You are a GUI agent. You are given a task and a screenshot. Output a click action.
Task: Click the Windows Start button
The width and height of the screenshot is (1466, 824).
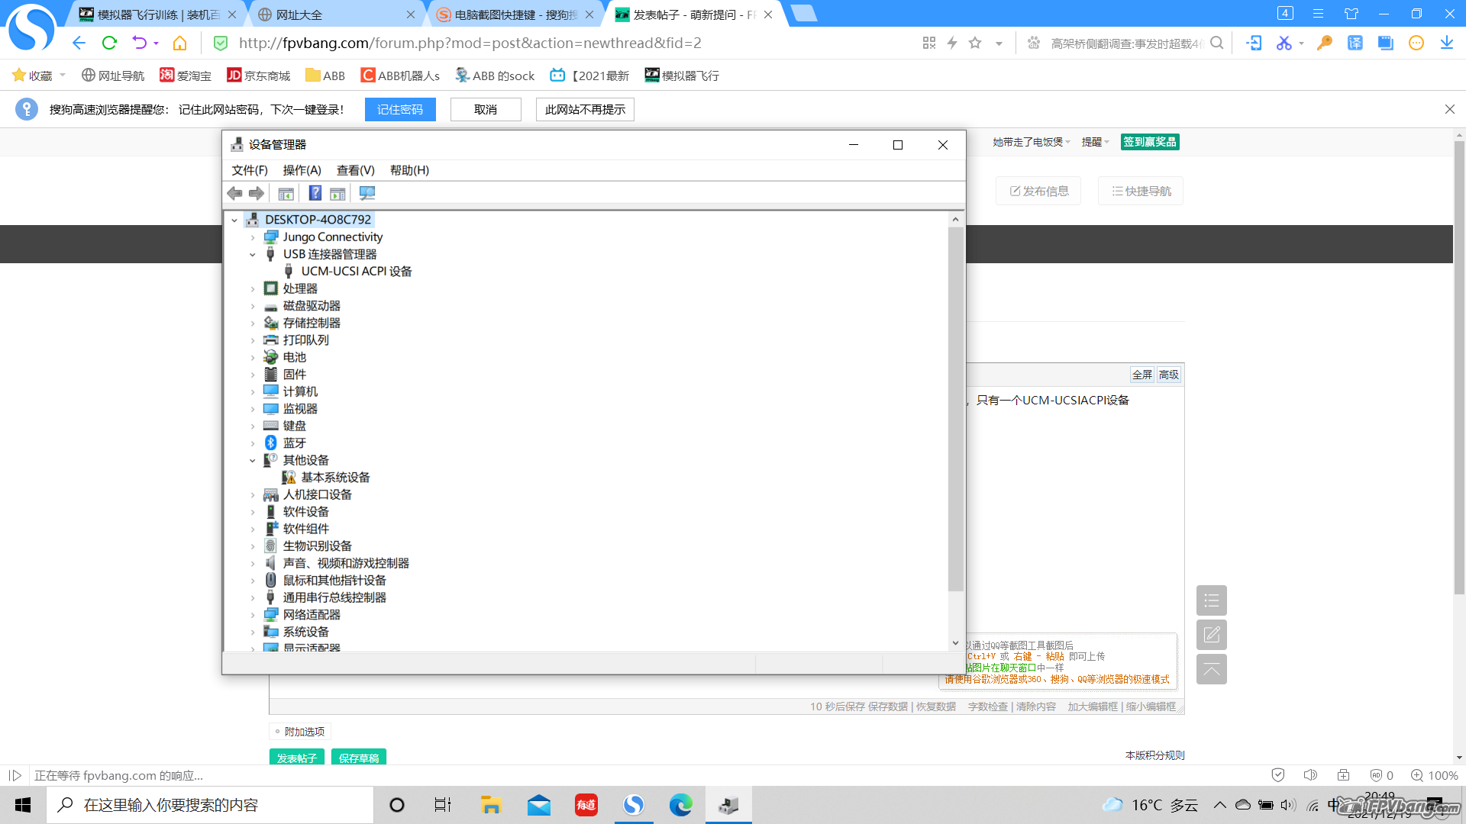pyautogui.click(x=23, y=805)
